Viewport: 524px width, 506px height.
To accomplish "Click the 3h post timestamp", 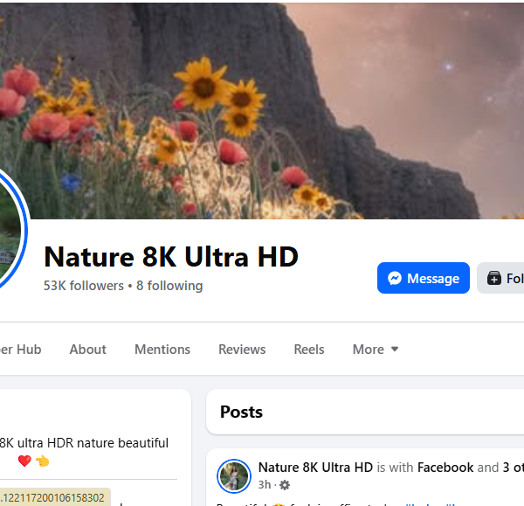I will point(265,484).
